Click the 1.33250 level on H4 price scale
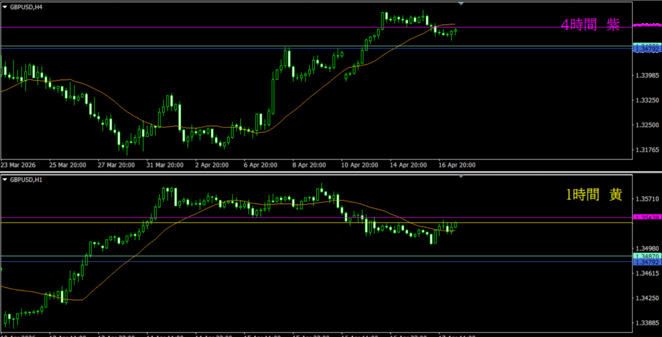 [646, 101]
